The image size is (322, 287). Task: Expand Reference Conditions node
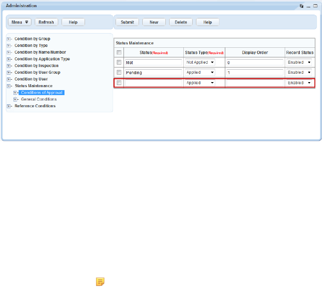click(9, 106)
